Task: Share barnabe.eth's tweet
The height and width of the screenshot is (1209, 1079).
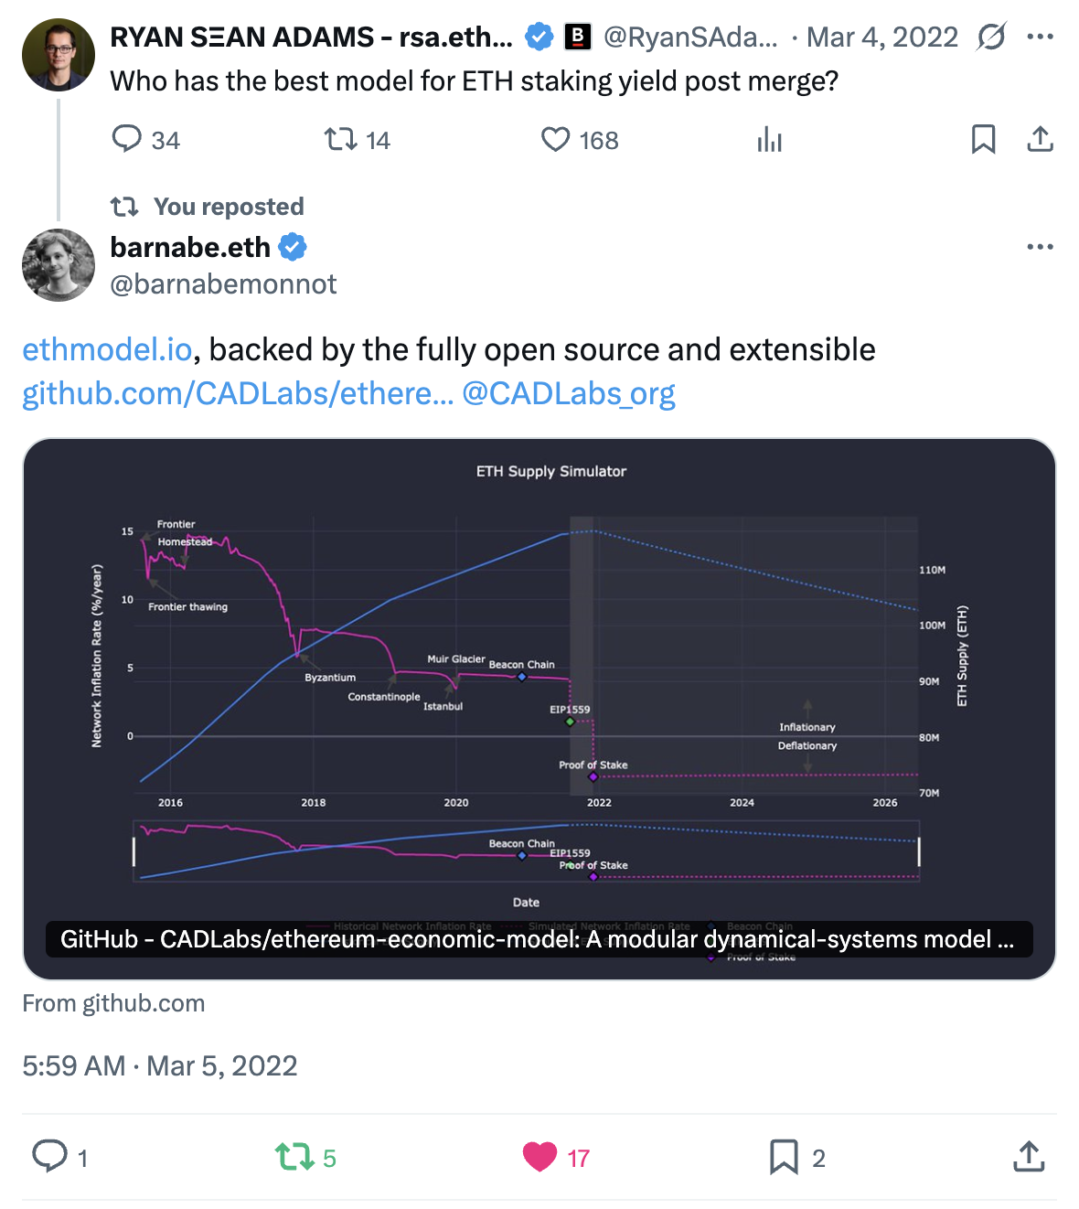Action: pos(1029,1157)
